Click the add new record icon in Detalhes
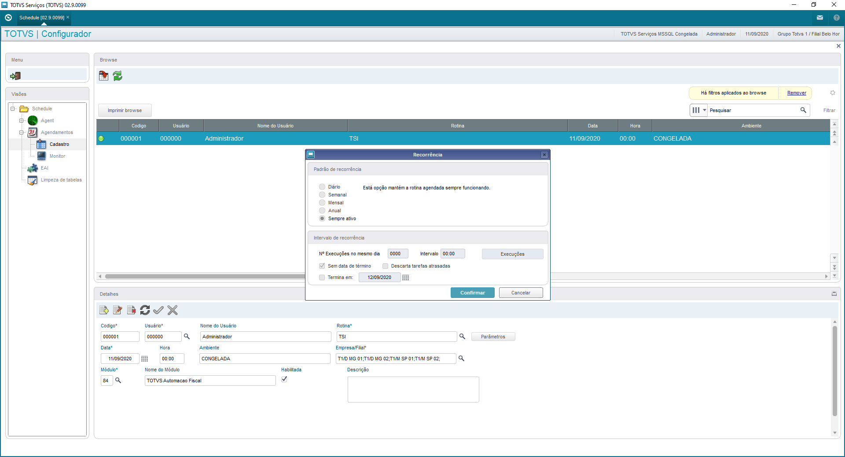This screenshot has width=845, height=457. click(104, 310)
